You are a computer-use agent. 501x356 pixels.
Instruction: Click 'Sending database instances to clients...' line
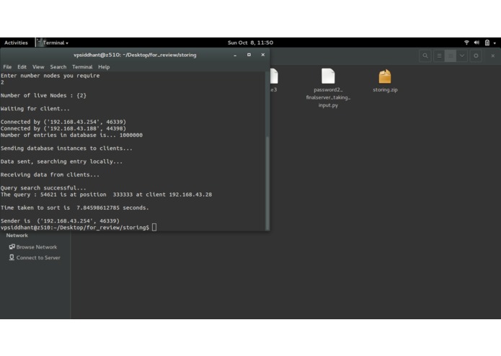click(x=66, y=148)
